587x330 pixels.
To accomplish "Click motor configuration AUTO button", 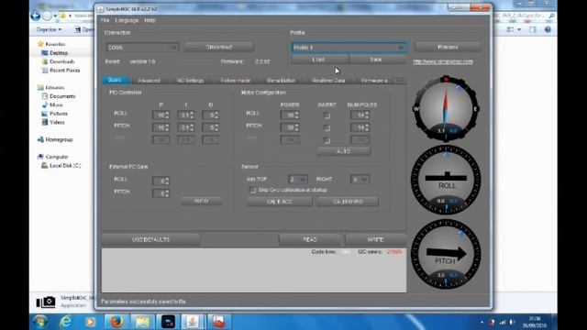I will click(344, 151).
